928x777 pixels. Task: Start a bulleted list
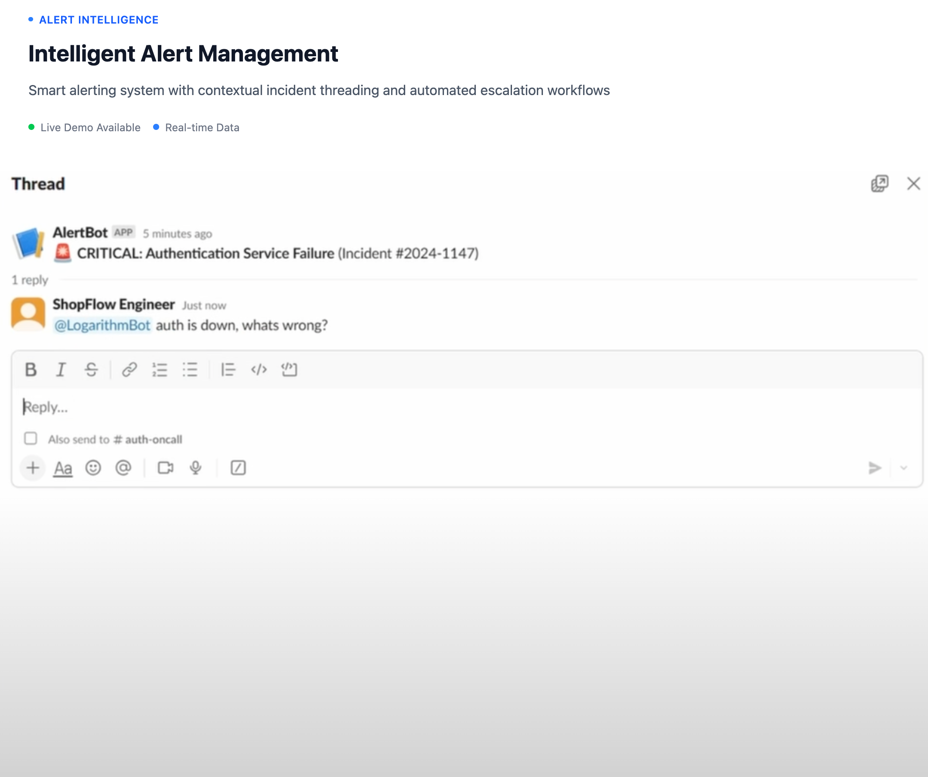coord(190,369)
